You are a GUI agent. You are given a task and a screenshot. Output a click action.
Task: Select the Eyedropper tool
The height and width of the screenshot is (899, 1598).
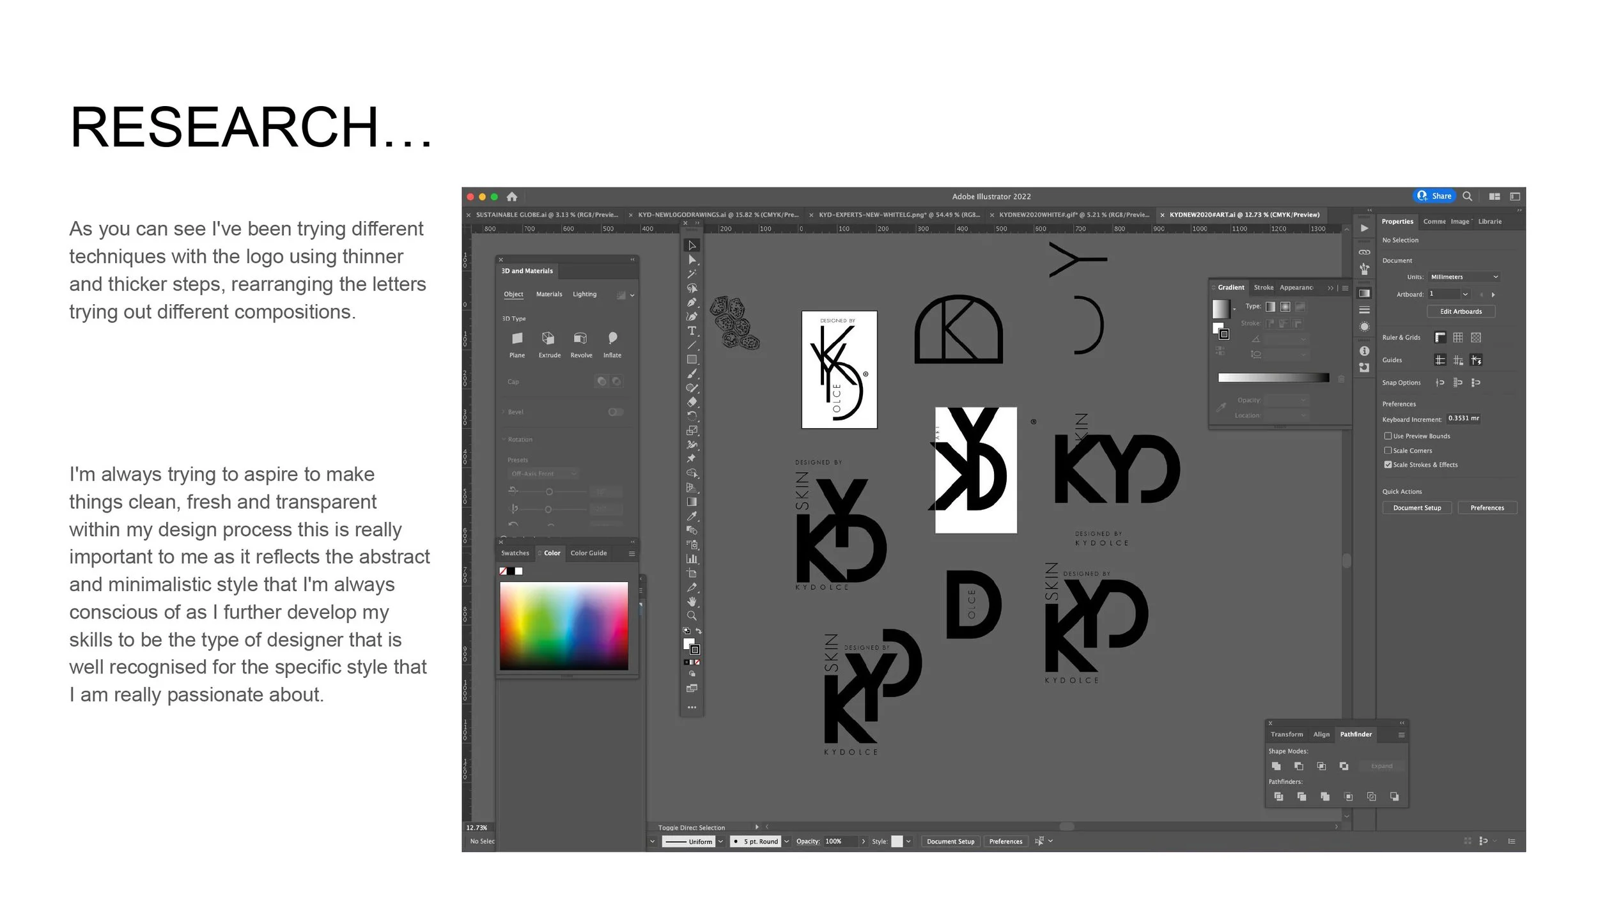(692, 516)
